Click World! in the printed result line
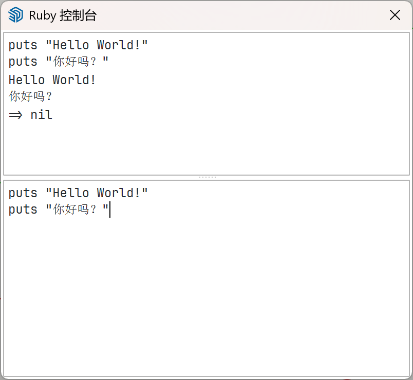The height and width of the screenshot is (380, 413). pyautogui.click(x=74, y=80)
